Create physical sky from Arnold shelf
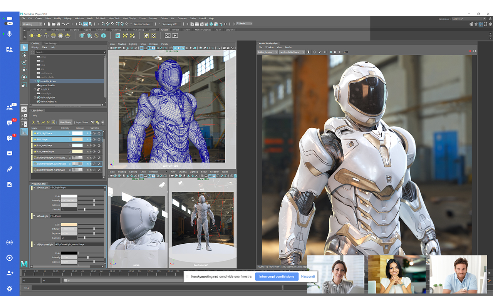Image resolution: width=493 pixels, height=308 pixels. point(68,35)
